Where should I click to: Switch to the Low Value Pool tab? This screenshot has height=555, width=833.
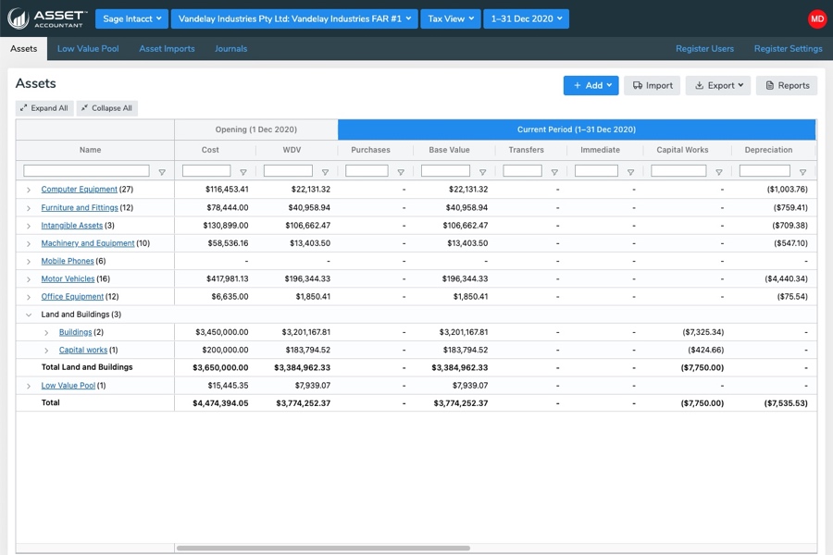[x=88, y=49]
